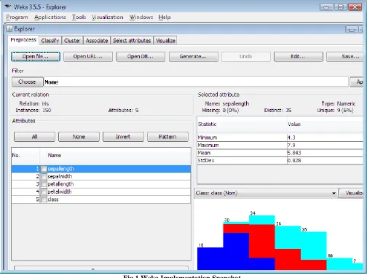This screenshot has height=278, width=367.
Task: Switch to the Preprocess tab
Action: (x=23, y=40)
